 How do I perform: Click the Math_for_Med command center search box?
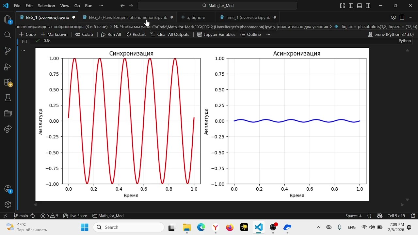tap(217, 6)
